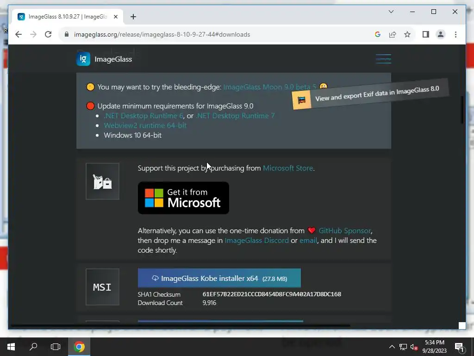Click the Chrome taskbar icon
The width and height of the screenshot is (474, 356).
[79, 347]
